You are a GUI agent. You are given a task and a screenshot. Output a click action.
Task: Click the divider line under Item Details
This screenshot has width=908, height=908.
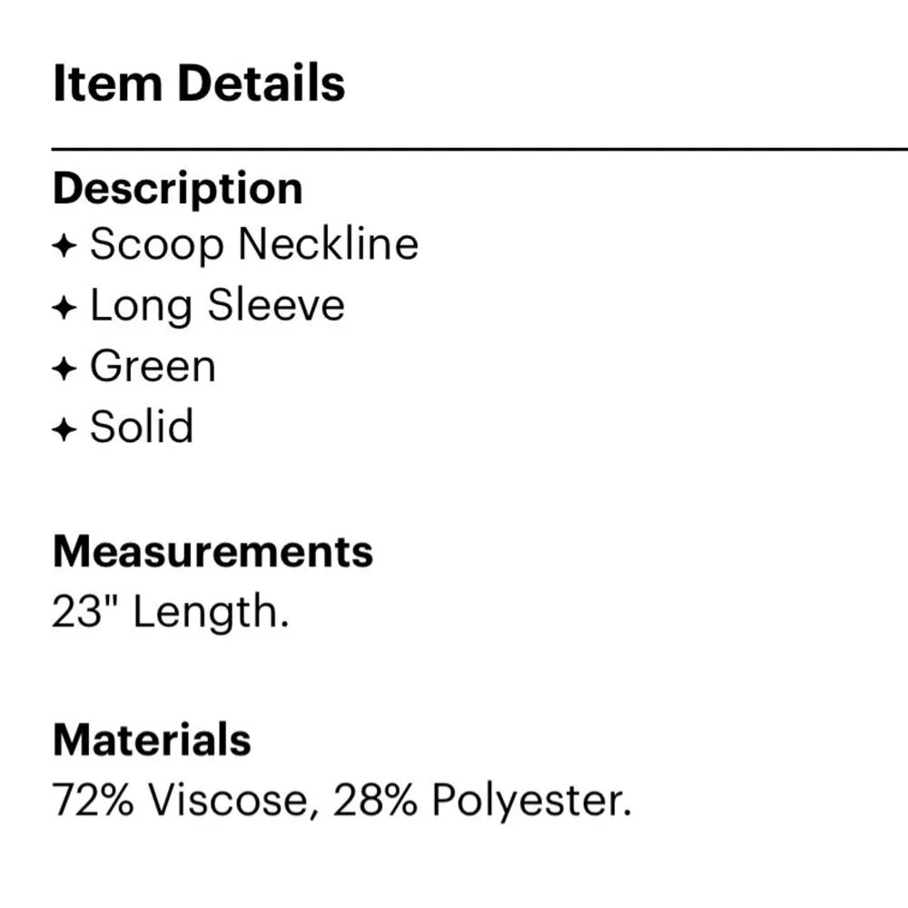point(479,148)
